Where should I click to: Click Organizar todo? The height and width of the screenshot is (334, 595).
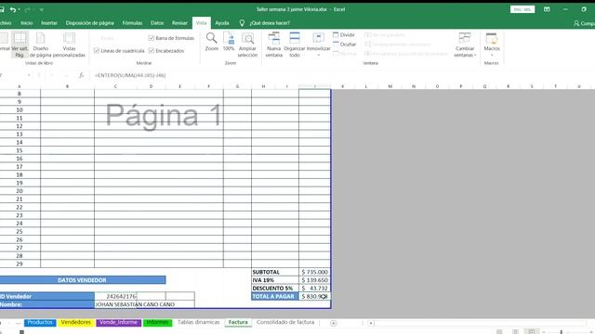[x=295, y=45]
